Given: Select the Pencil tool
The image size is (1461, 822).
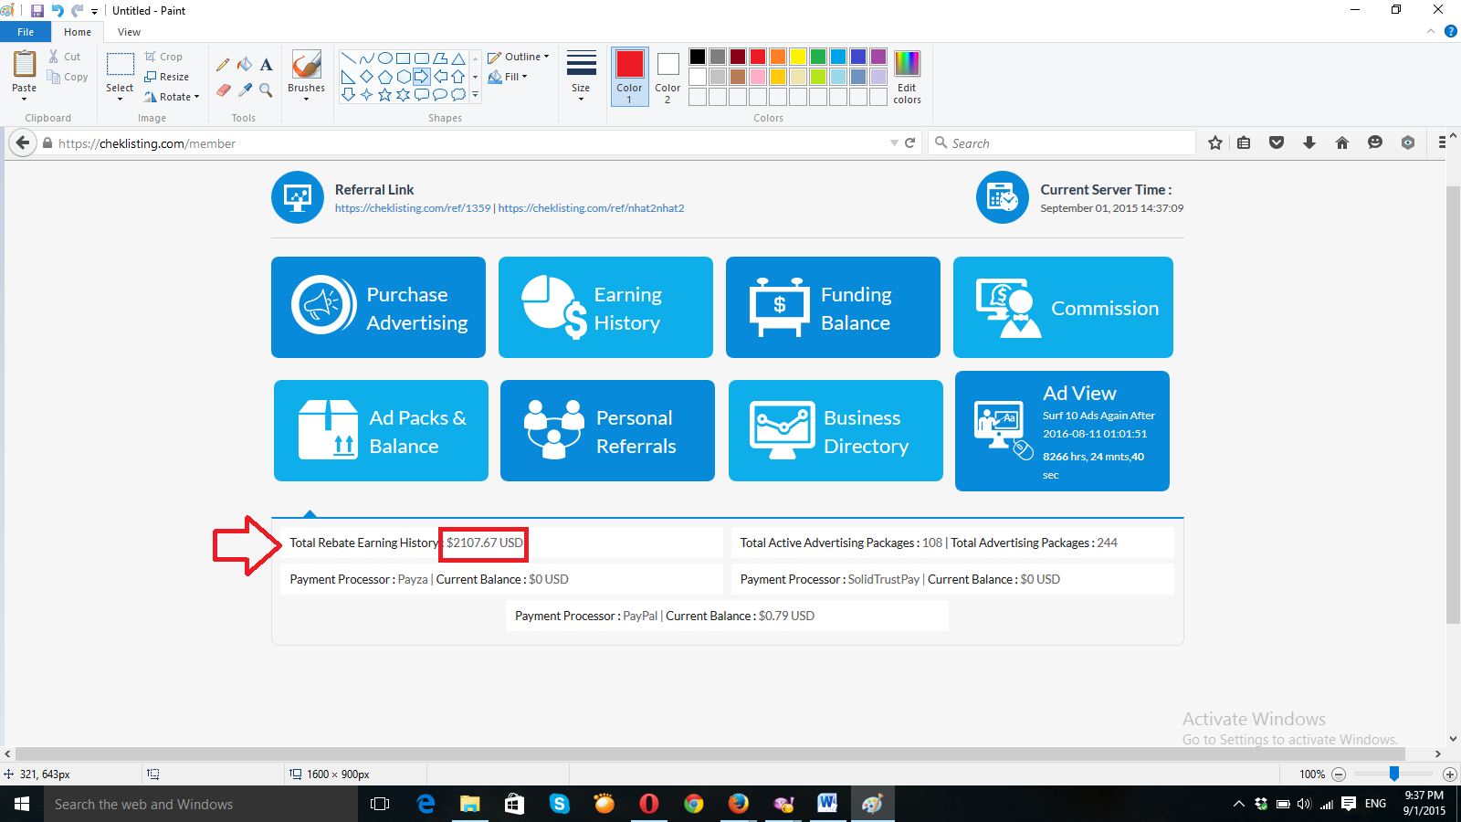Looking at the screenshot, I should click(x=223, y=65).
